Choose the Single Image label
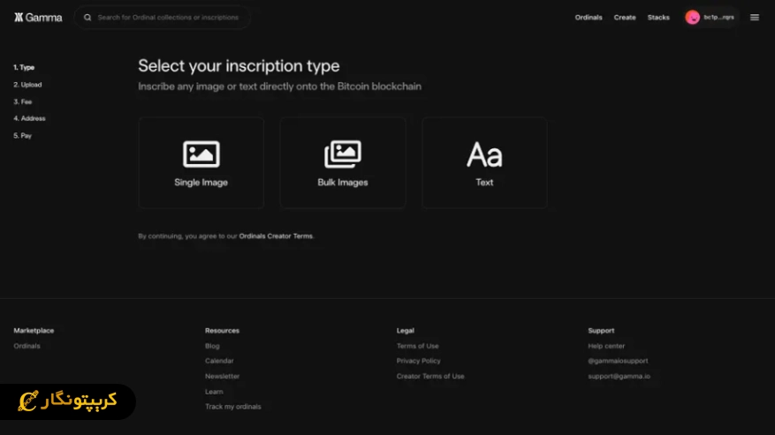This screenshot has width=775, height=435. (x=201, y=182)
